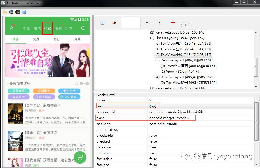
Task: Tap the 男生最爱 audio tag
Action: (44, 97)
